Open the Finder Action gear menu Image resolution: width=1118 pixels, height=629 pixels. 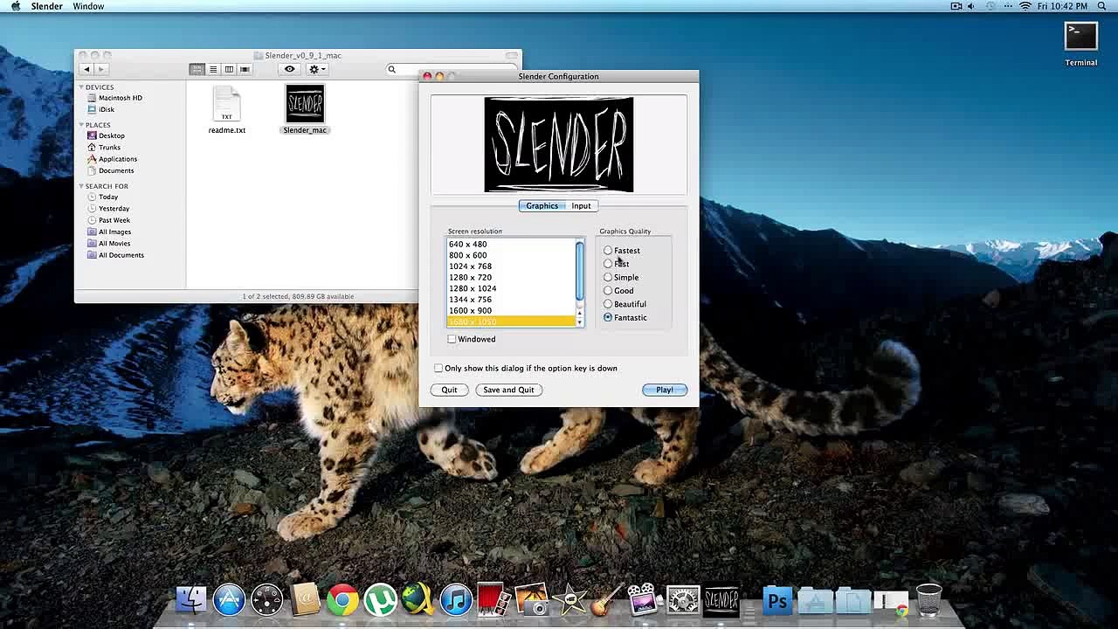pyautogui.click(x=316, y=69)
